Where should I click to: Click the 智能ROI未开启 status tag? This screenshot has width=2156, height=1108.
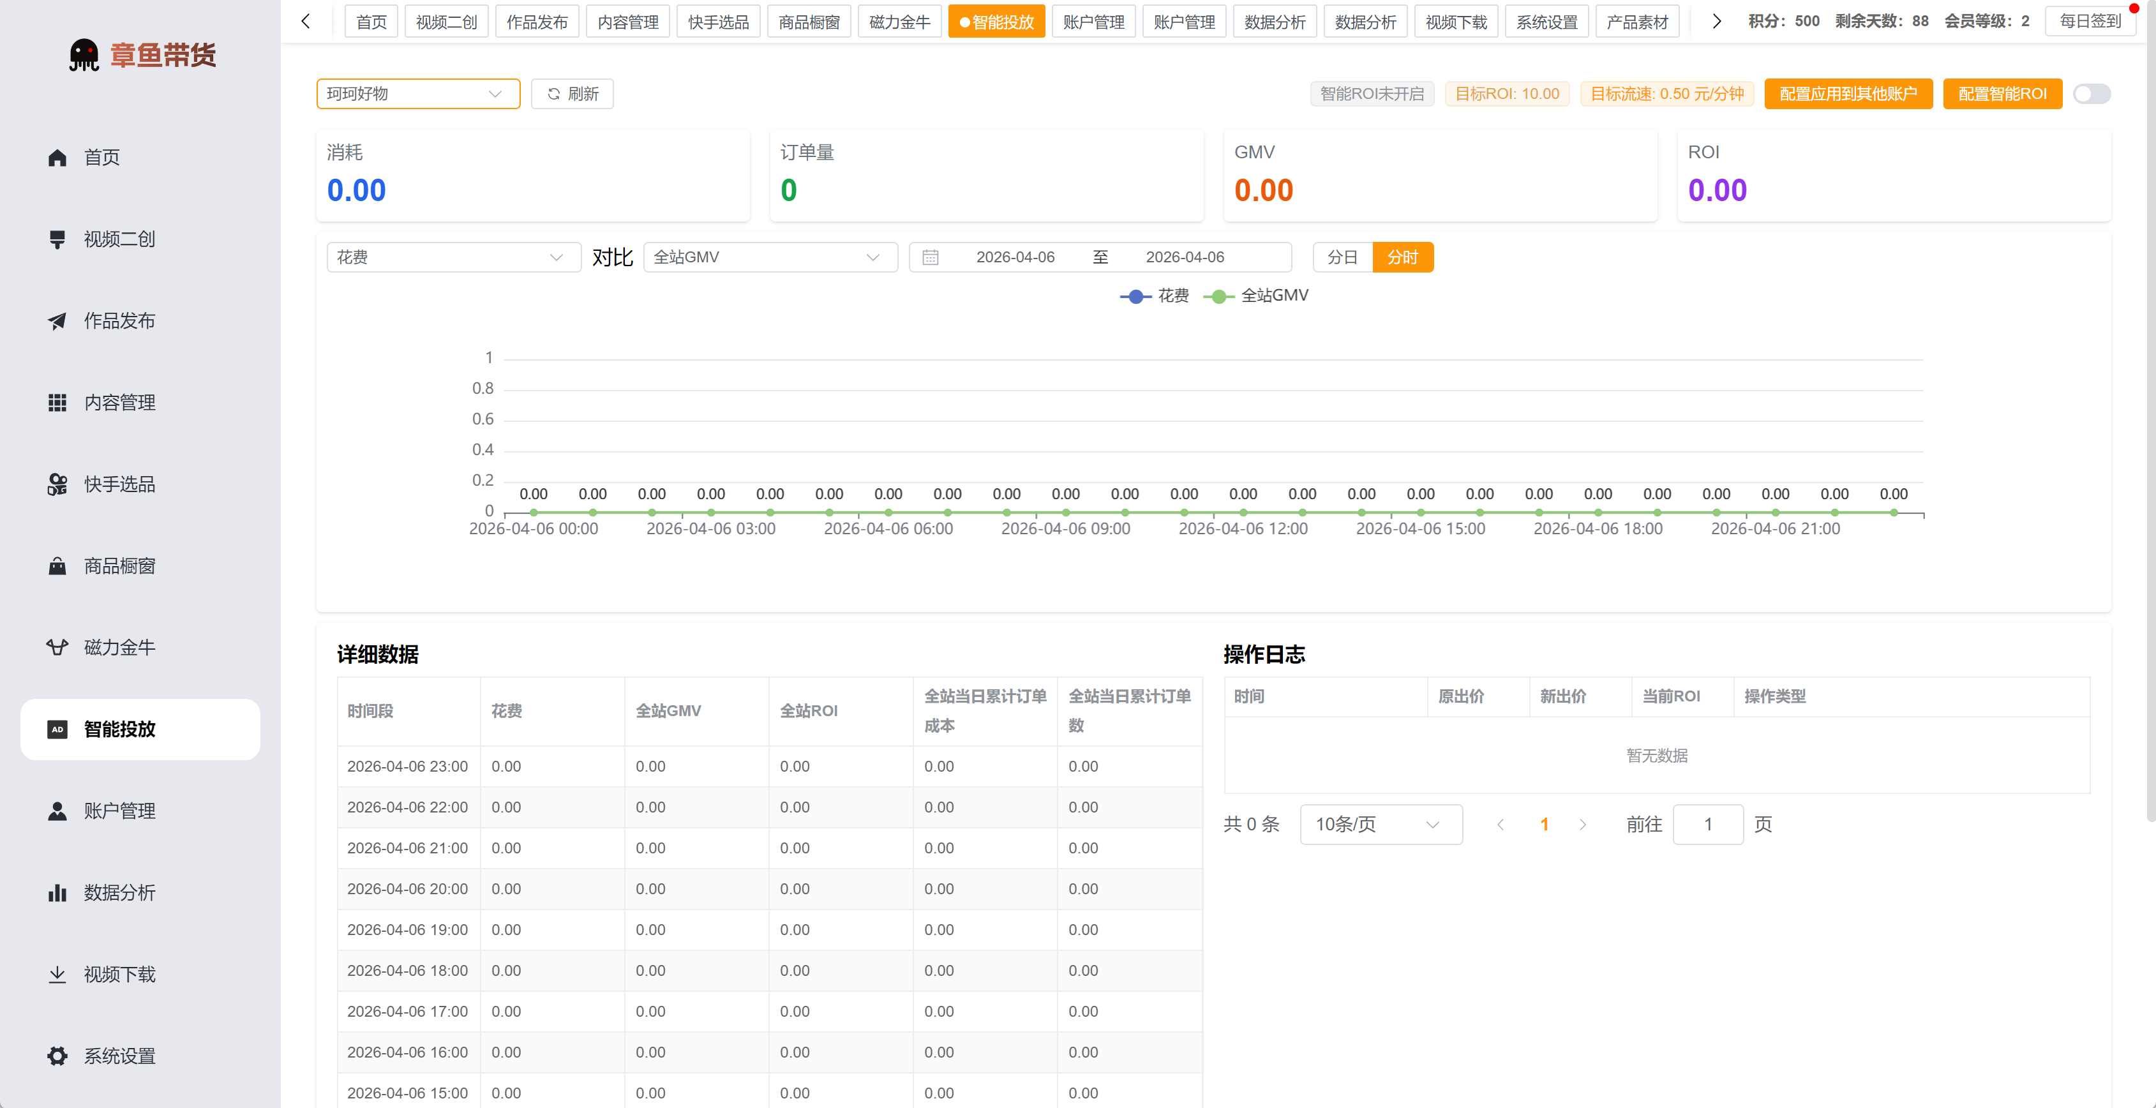[x=1372, y=94]
